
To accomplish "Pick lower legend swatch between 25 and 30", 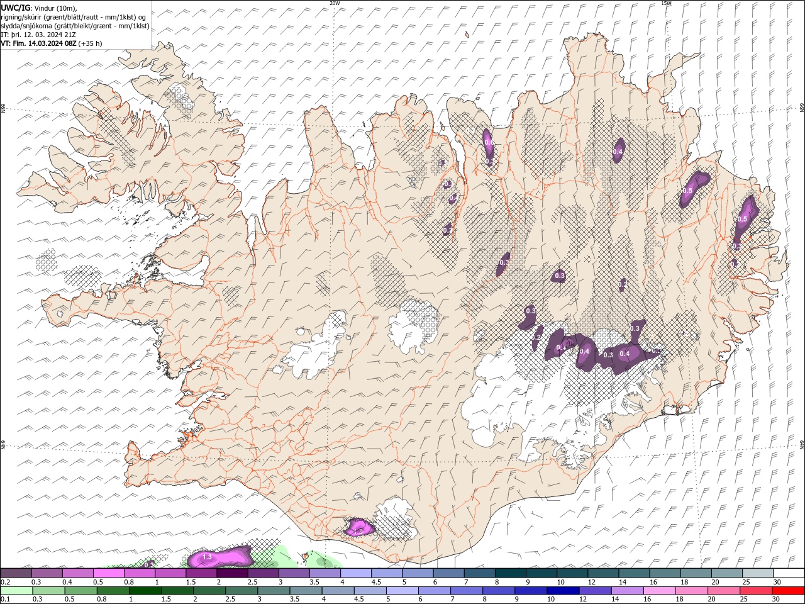I will tap(757, 591).
